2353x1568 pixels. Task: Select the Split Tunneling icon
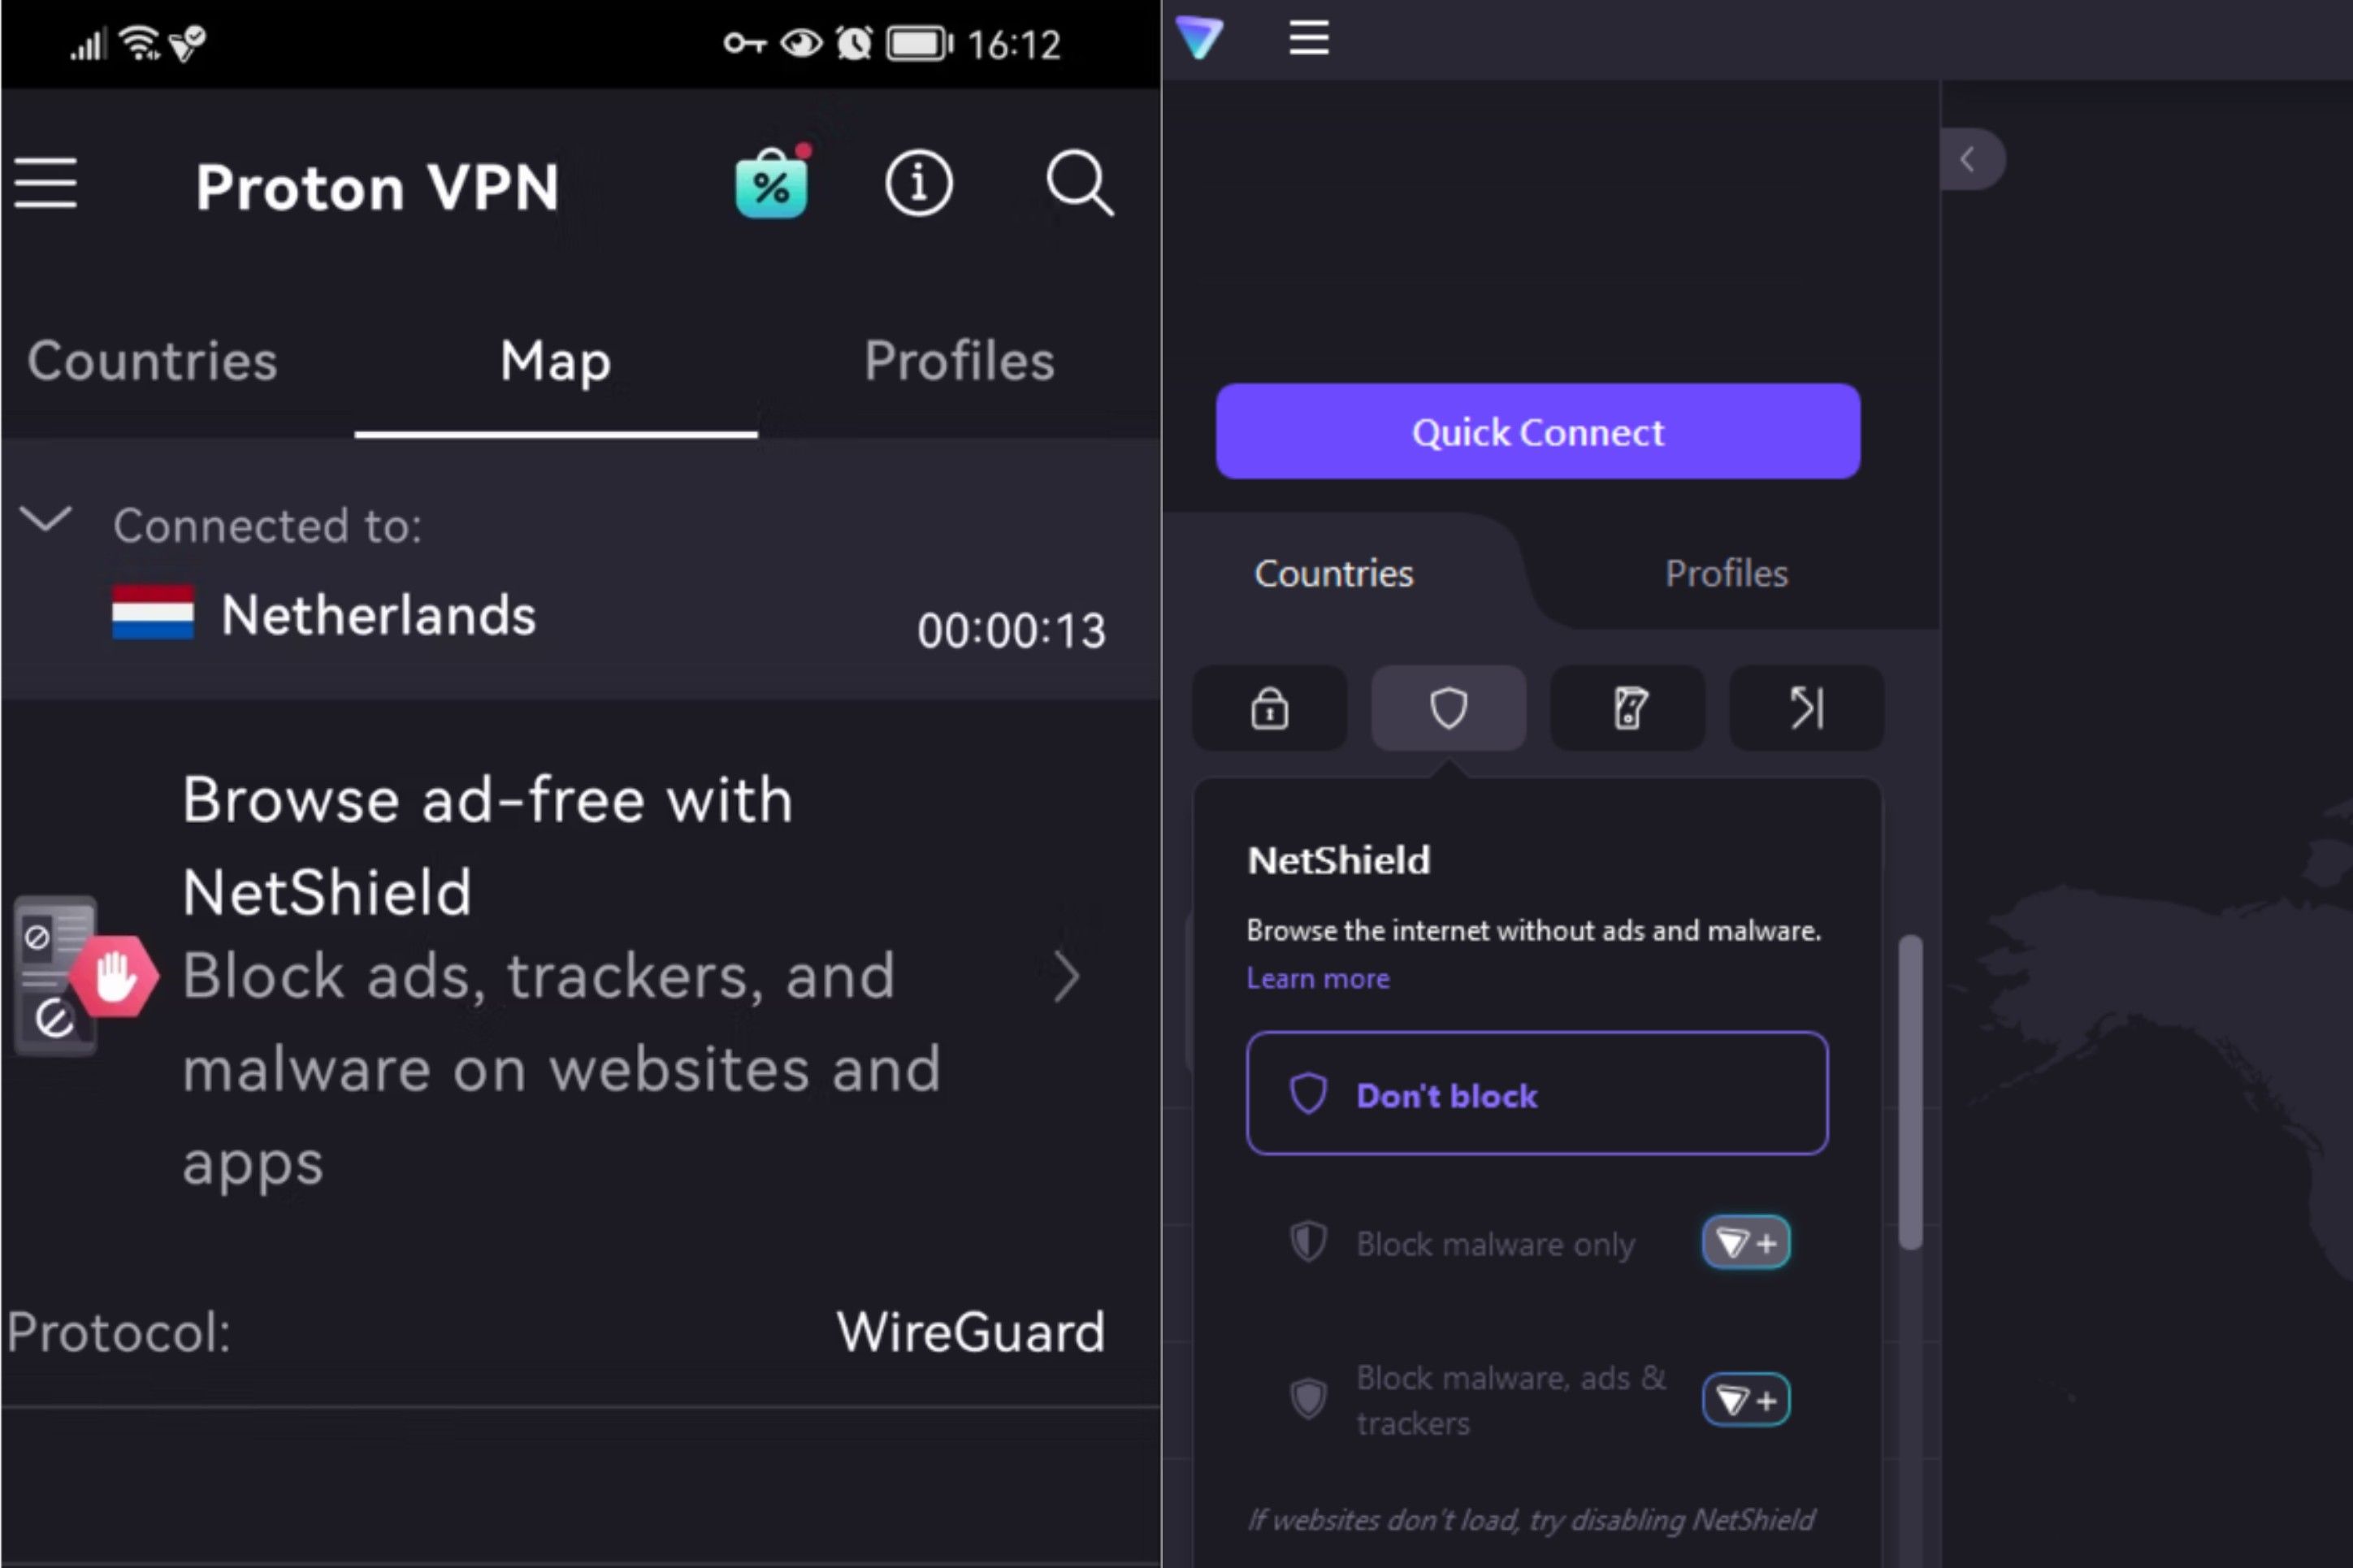(1806, 709)
